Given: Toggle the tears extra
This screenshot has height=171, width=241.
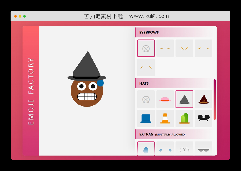Looking at the screenshot, I should pyautogui.click(x=165, y=149).
